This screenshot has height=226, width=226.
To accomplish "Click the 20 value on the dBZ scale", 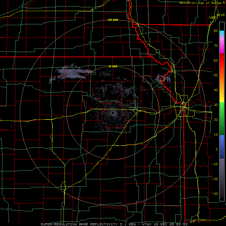I will [216, 120].
